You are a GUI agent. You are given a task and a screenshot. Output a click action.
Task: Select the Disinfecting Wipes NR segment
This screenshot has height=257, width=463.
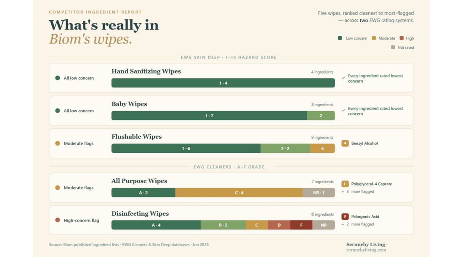click(324, 225)
